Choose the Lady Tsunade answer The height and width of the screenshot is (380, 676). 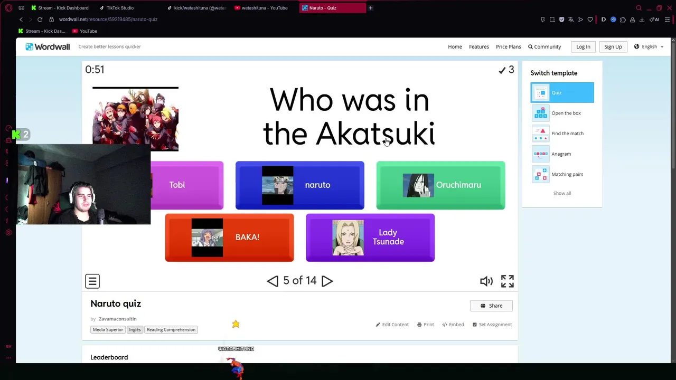(370, 237)
